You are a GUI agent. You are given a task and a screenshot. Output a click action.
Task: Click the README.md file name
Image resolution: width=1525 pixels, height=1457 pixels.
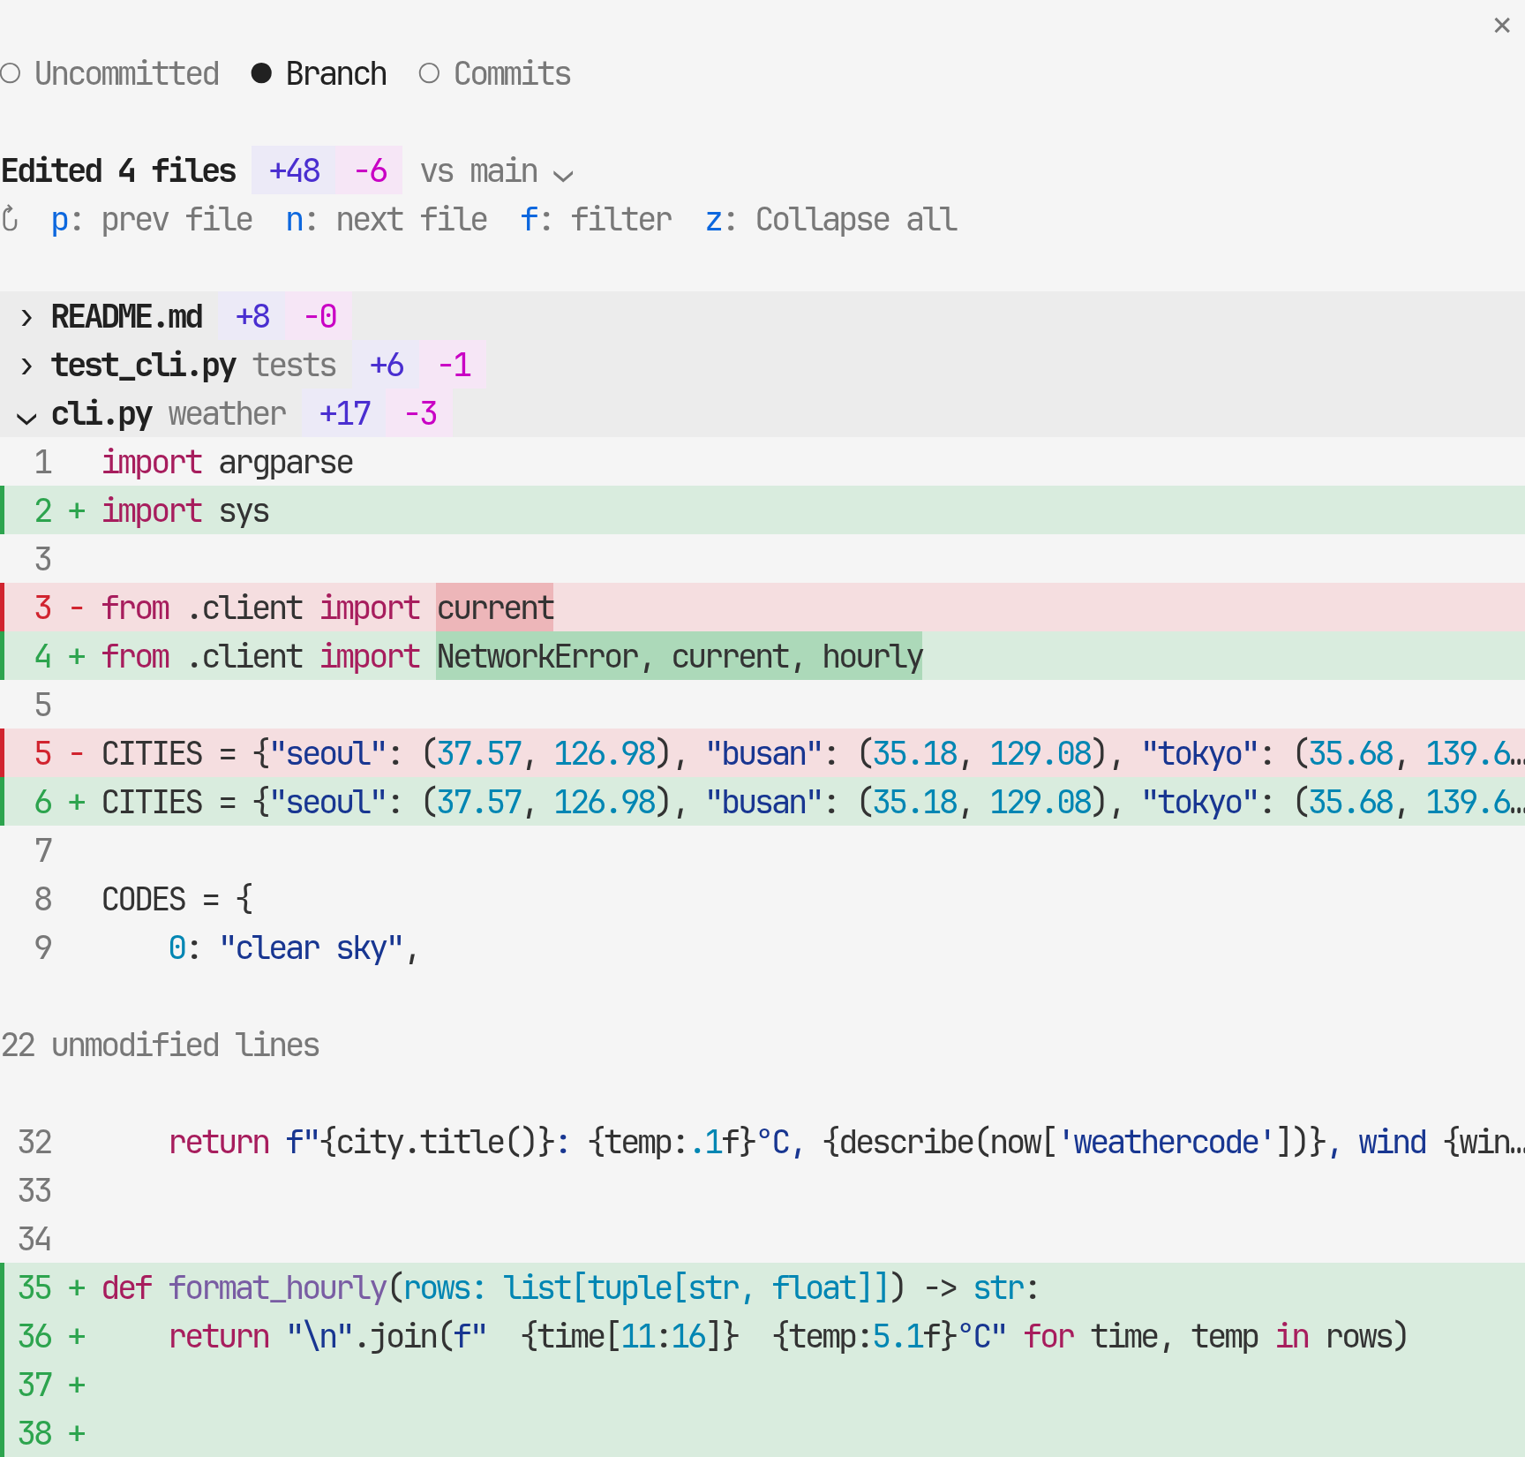[x=127, y=316]
